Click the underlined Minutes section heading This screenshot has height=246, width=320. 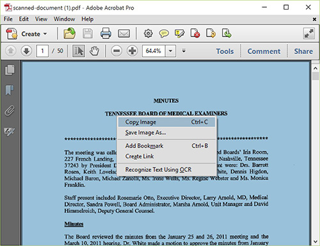[74, 224]
